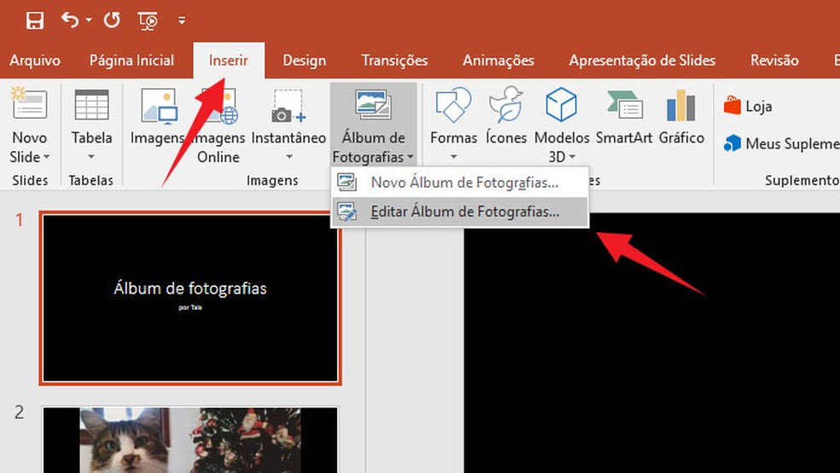The image size is (840, 473).
Task: Choose Editar Álbum de Fotografias menu item
Action: point(459,212)
